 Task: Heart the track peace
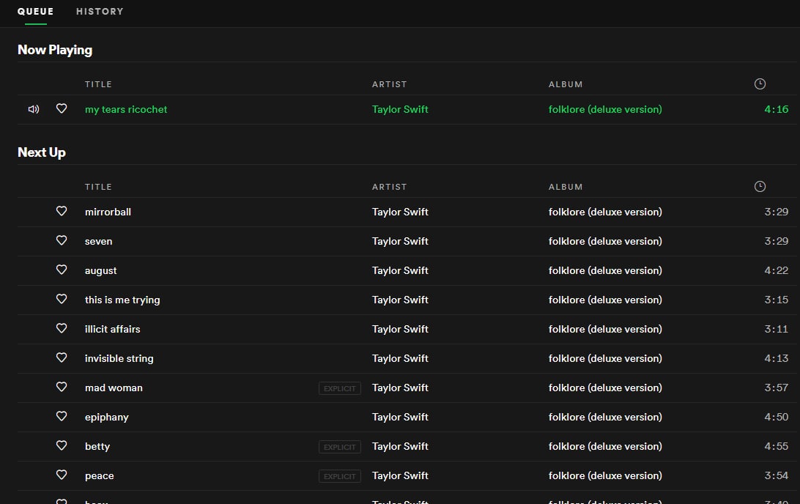tap(62, 475)
